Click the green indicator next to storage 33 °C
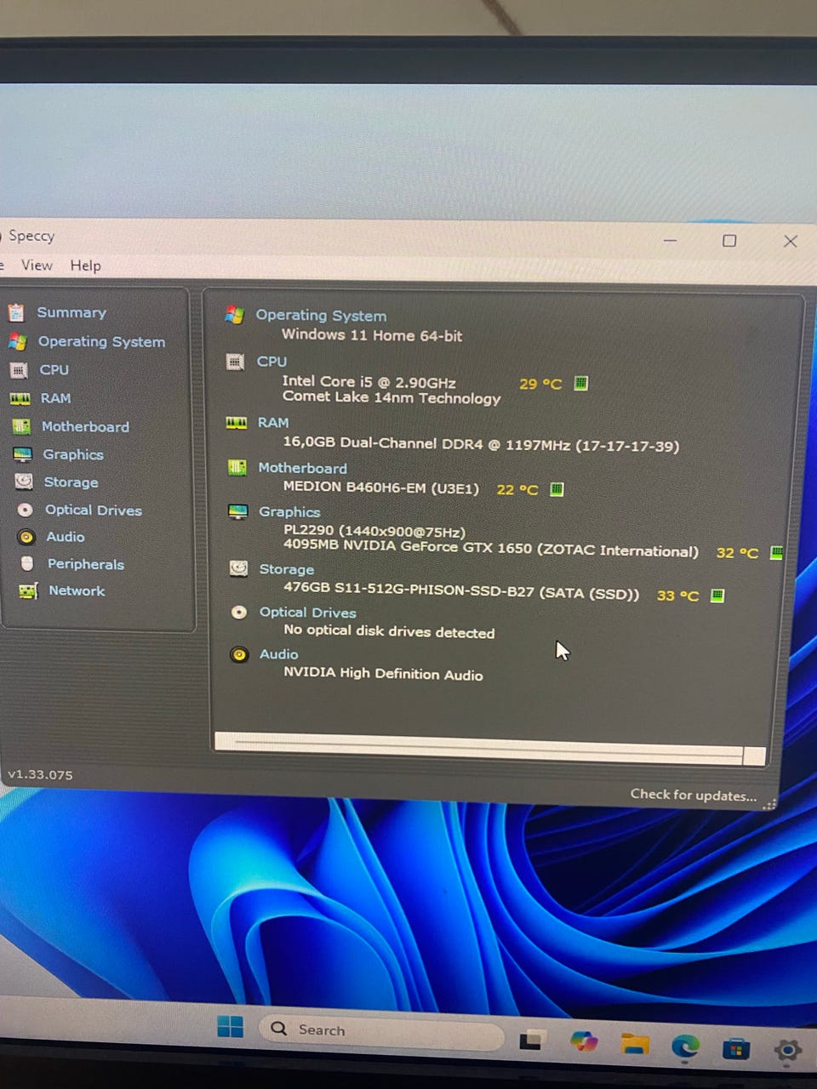This screenshot has width=817, height=1089. click(717, 596)
